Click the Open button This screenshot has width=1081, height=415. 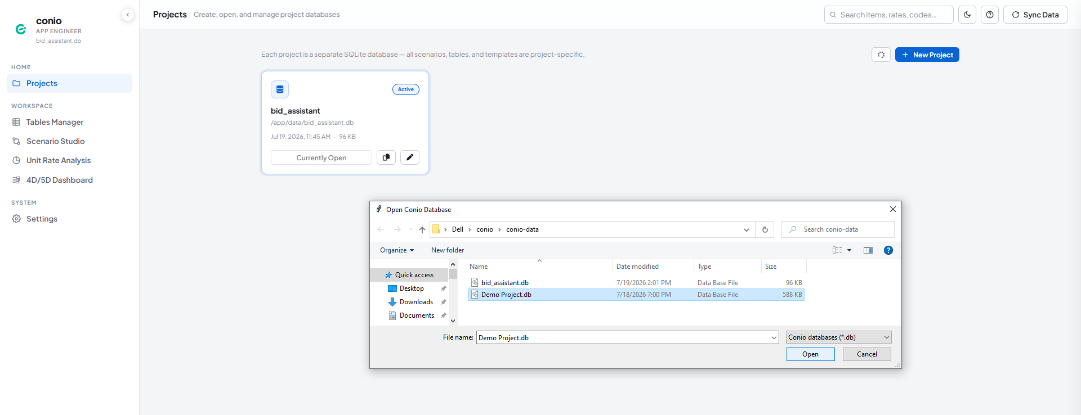[811, 354]
